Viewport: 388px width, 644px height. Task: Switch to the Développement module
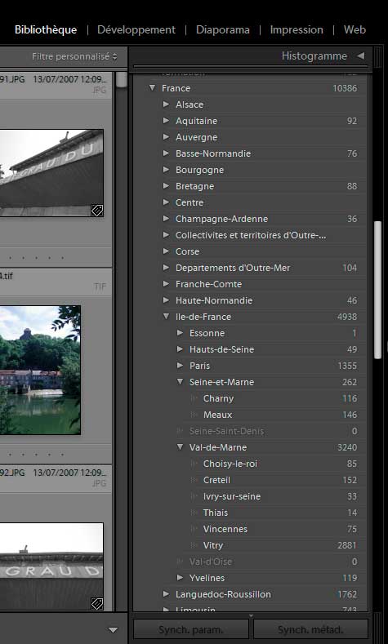coord(136,30)
